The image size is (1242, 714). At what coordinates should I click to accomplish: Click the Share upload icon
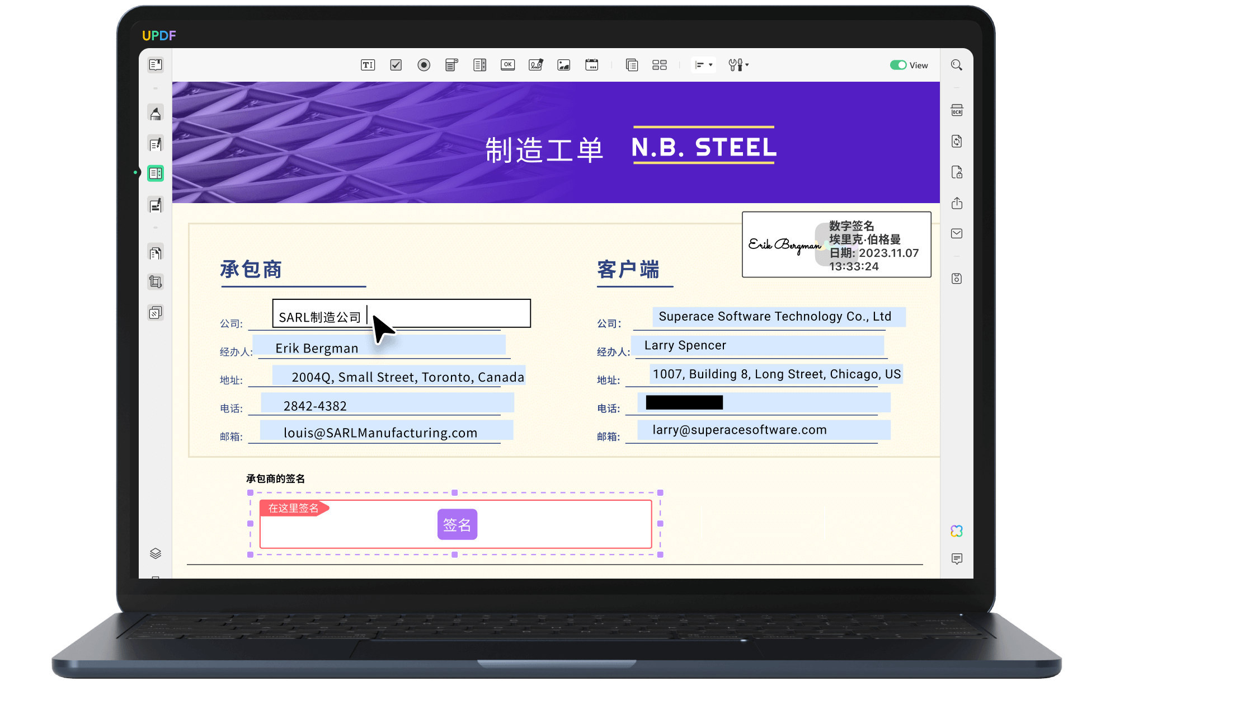[x=957, y=203]
